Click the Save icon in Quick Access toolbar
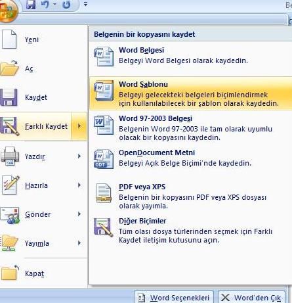 [31, 5]
